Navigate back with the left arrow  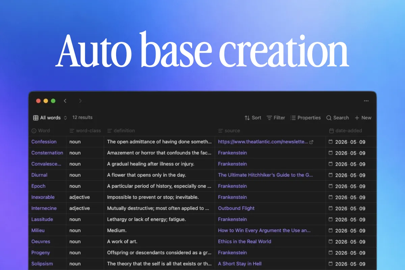pyautogui.click(x=65, y=101)
